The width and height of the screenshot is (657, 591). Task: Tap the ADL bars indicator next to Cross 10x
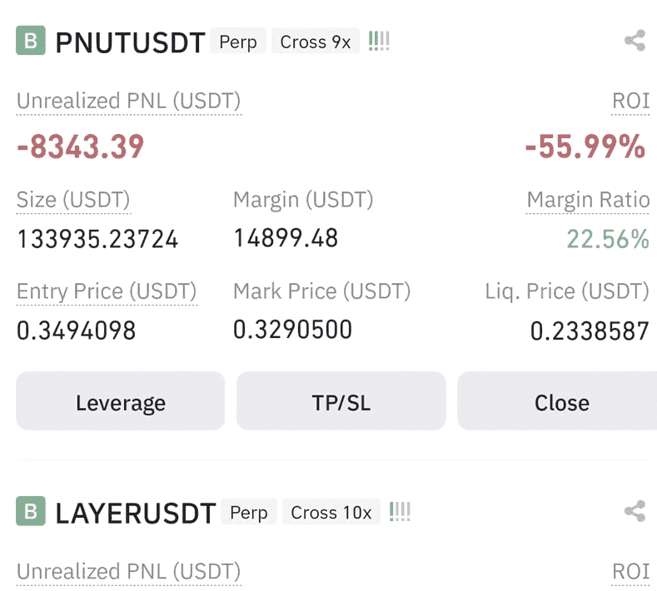(400, 511)
